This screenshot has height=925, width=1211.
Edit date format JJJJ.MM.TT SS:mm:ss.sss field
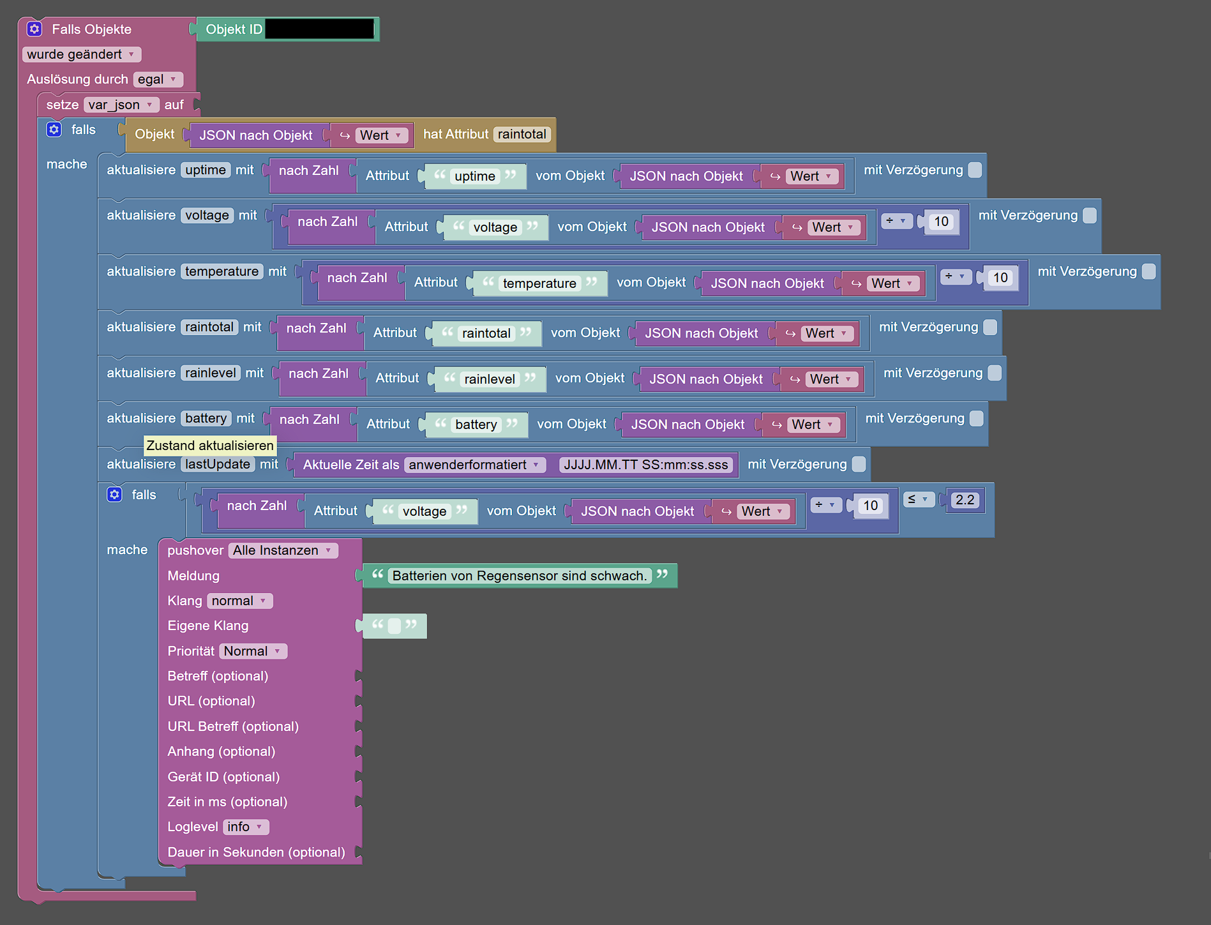[x=645, y=465]
